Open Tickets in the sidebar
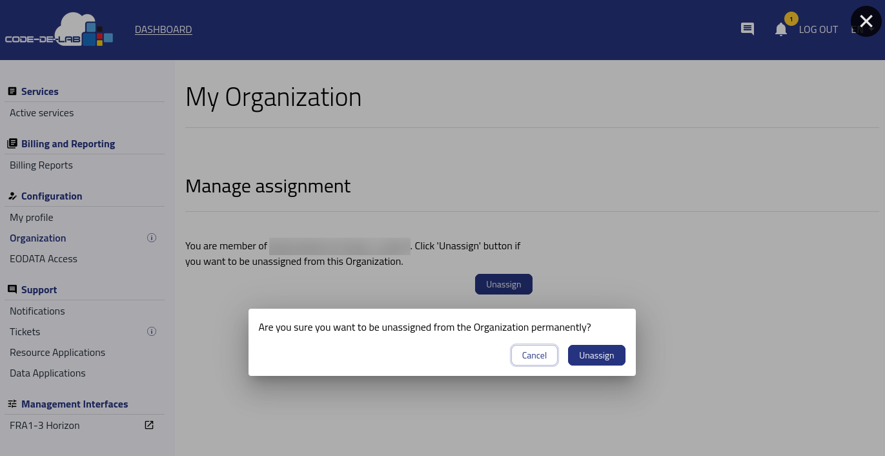 click(x=25, y=332)
